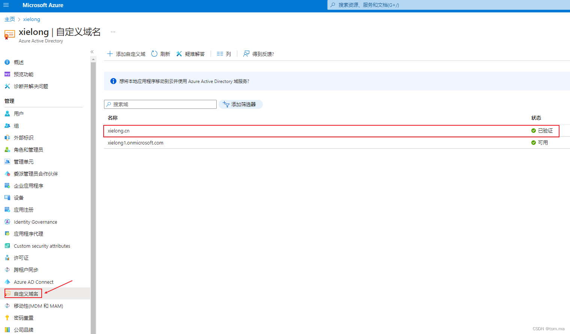
Task: Click the 密码重置 key icon
Action: pos(7,318)
